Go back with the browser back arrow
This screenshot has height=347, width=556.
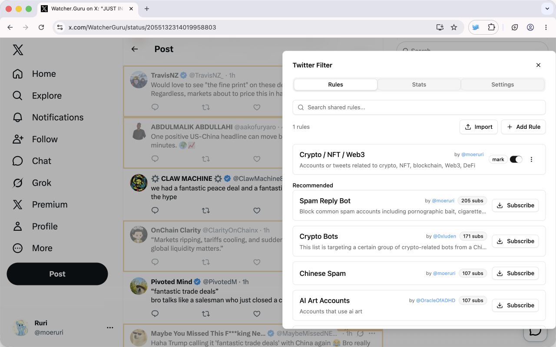click(10, 27)
